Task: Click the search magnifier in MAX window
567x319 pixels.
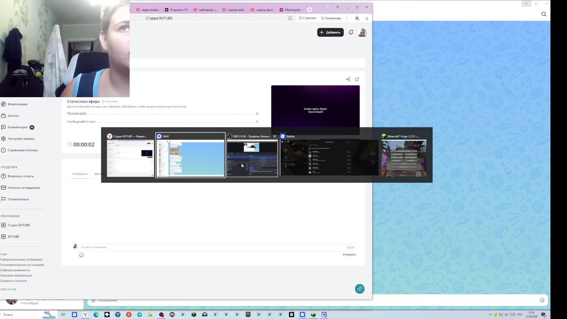Action: [x=544, y=14]
